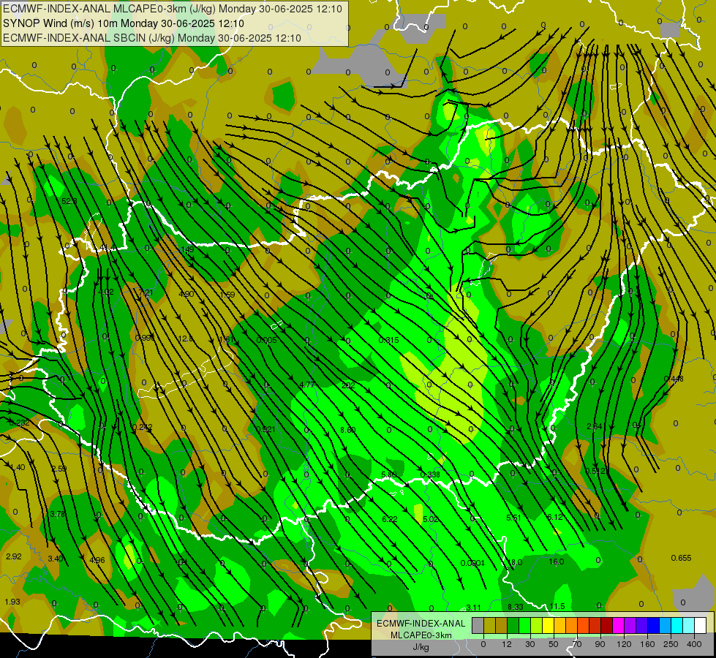Click the map value 0.512
Image resolution: width=716 pixels, height=658 pixels.
pyautogui.click(x=595, y=471)
